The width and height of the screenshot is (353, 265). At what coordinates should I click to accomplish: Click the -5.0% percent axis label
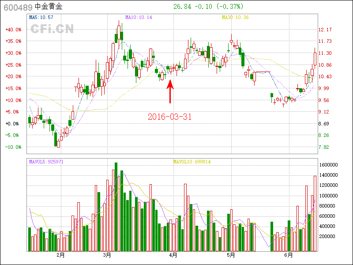[12, 135]
